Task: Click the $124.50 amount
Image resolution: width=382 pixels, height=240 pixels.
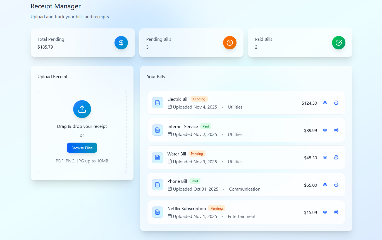Action: pyautogui.click(x=309, y=103)
